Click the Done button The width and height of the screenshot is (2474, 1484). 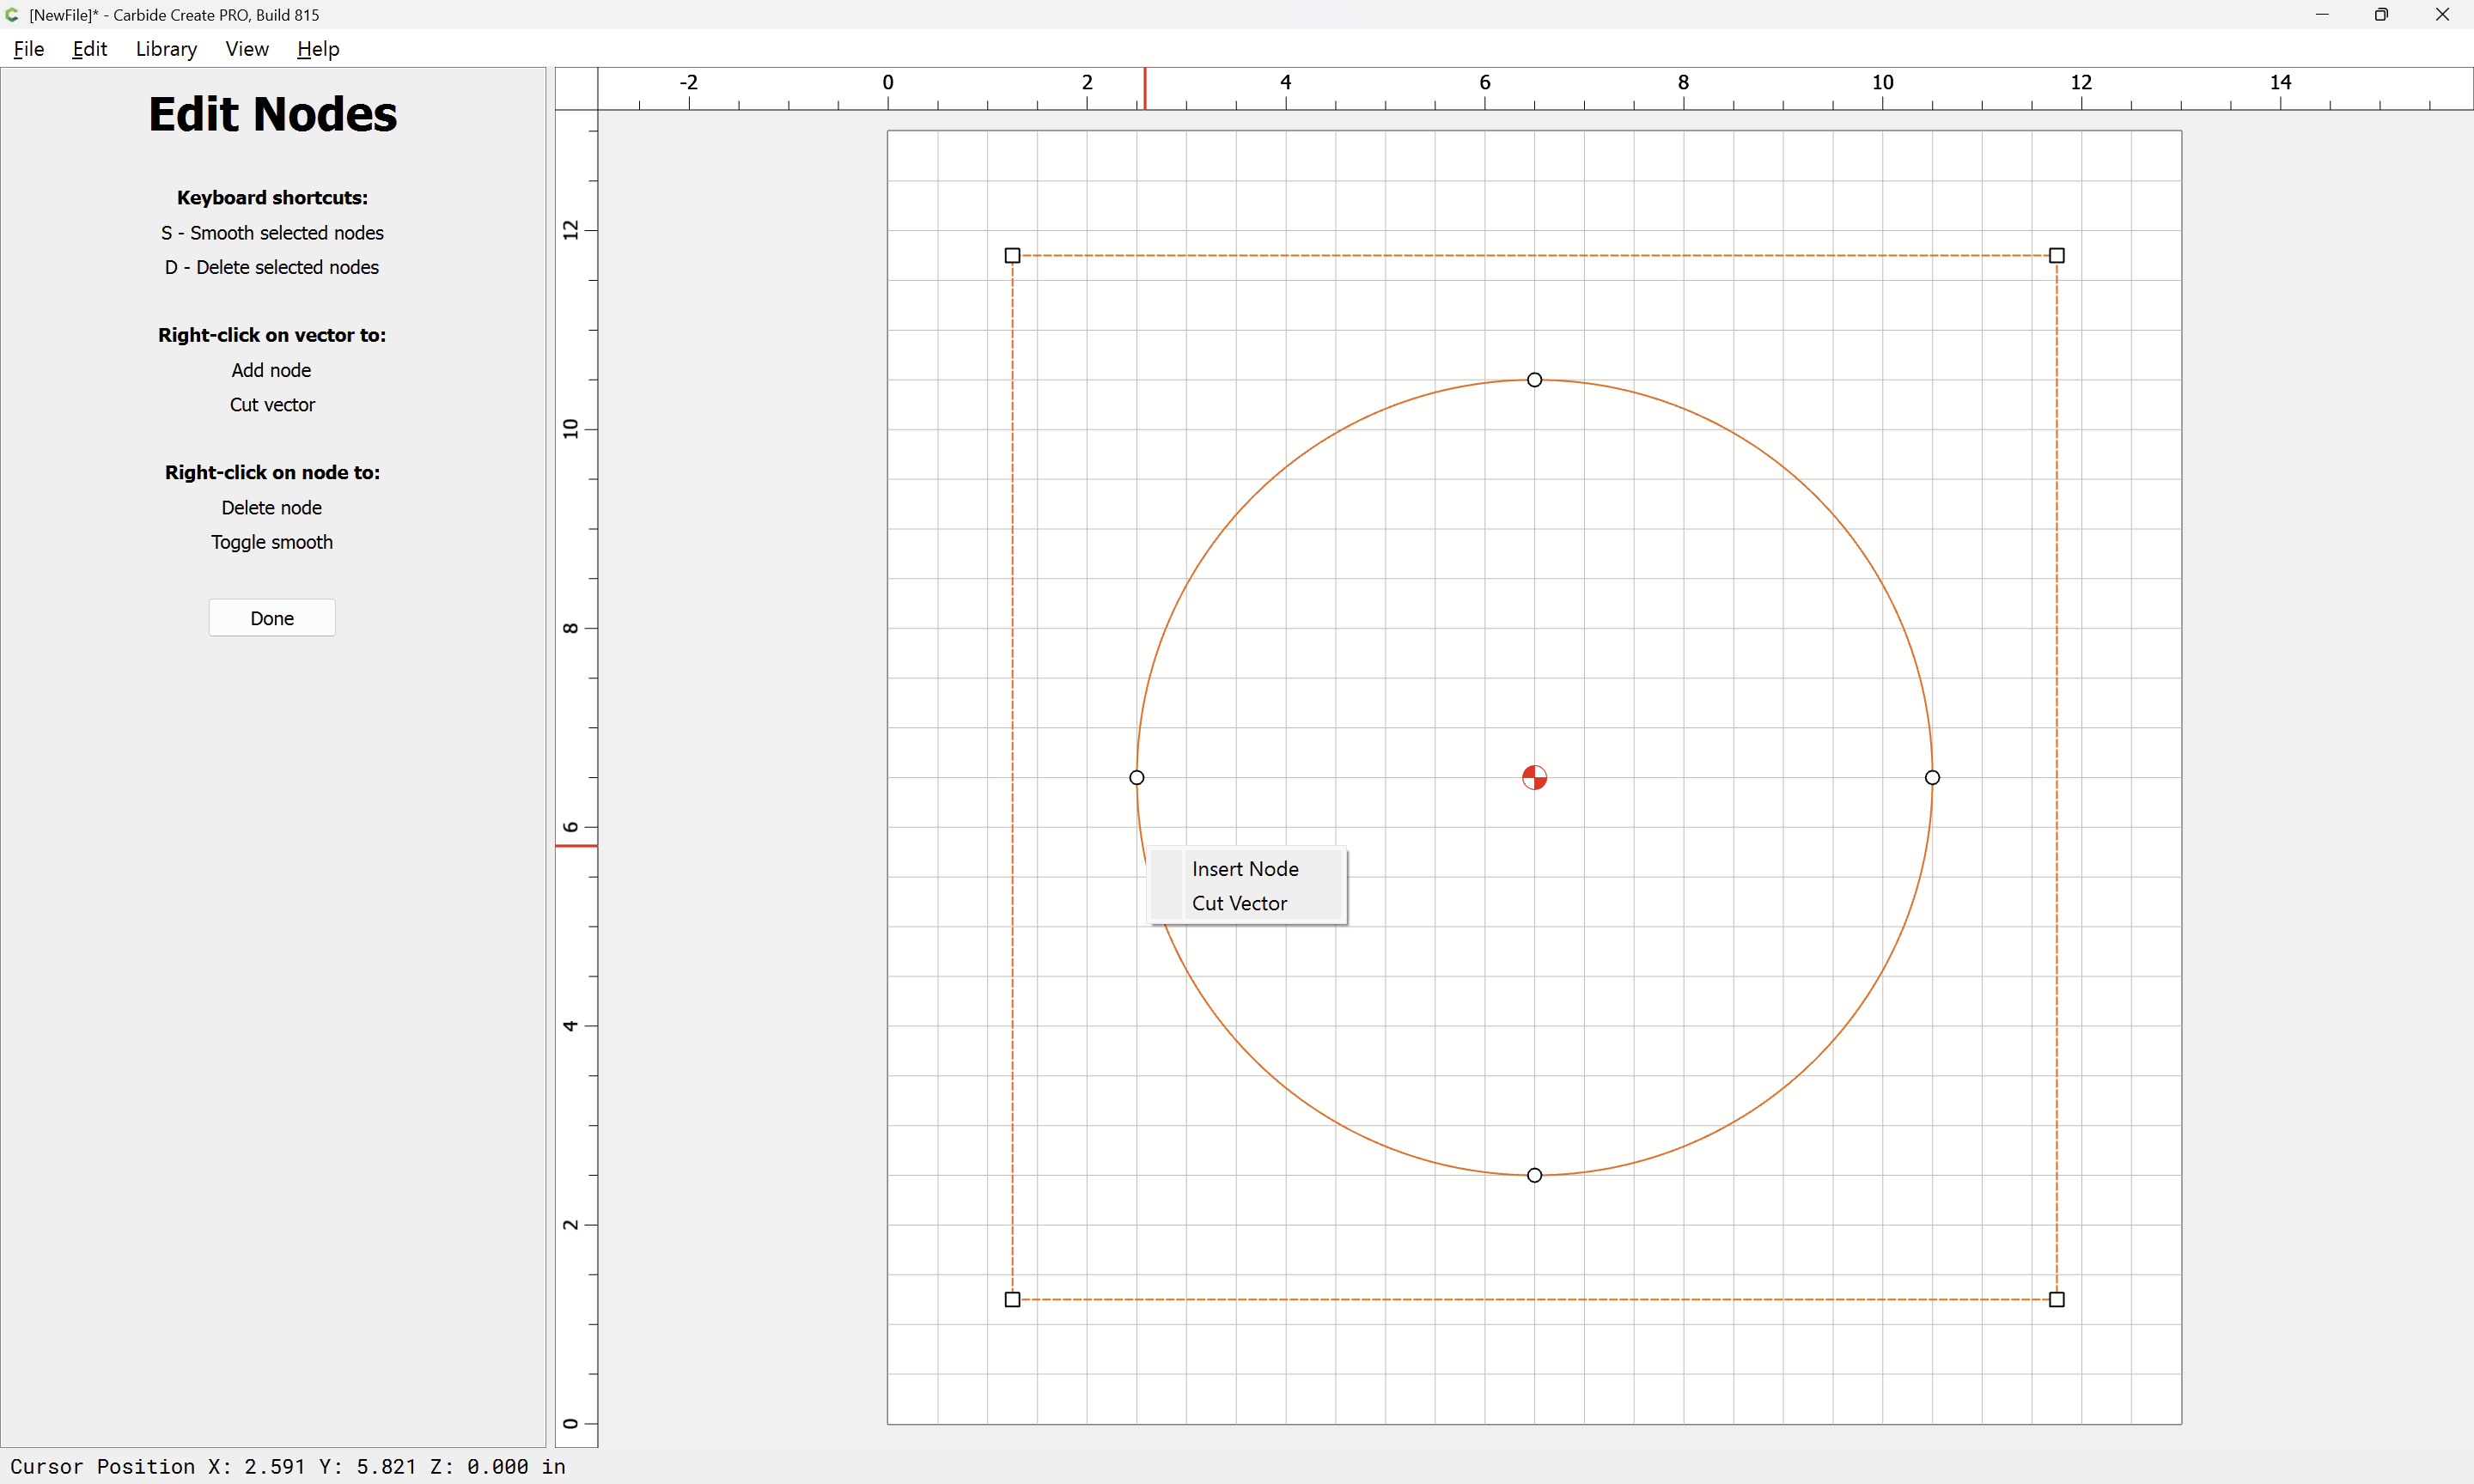click(272, 618)
